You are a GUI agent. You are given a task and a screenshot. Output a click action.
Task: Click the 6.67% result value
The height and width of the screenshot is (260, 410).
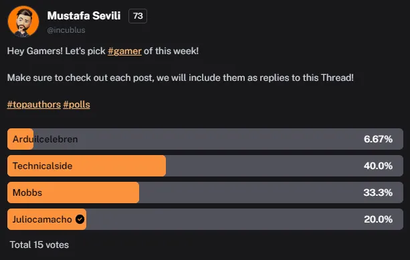[378, 139]
